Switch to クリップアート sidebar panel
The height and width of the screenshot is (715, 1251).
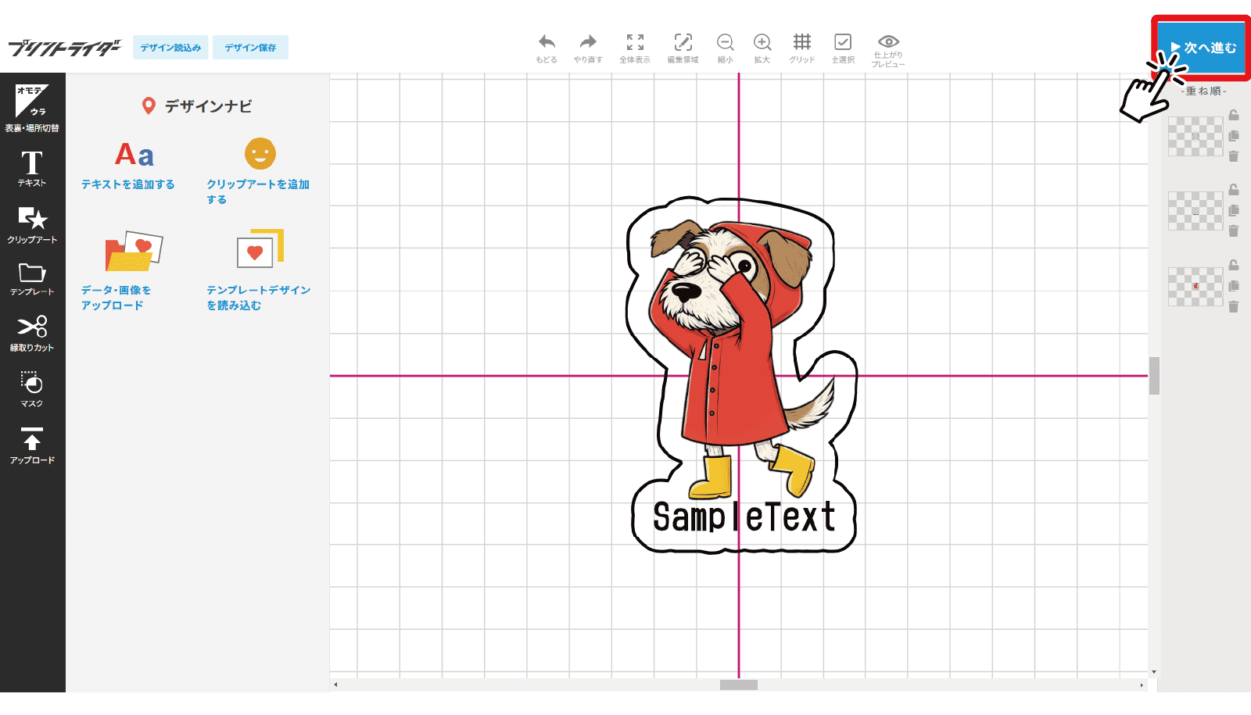pyautogui.click(x=32, y=224)
